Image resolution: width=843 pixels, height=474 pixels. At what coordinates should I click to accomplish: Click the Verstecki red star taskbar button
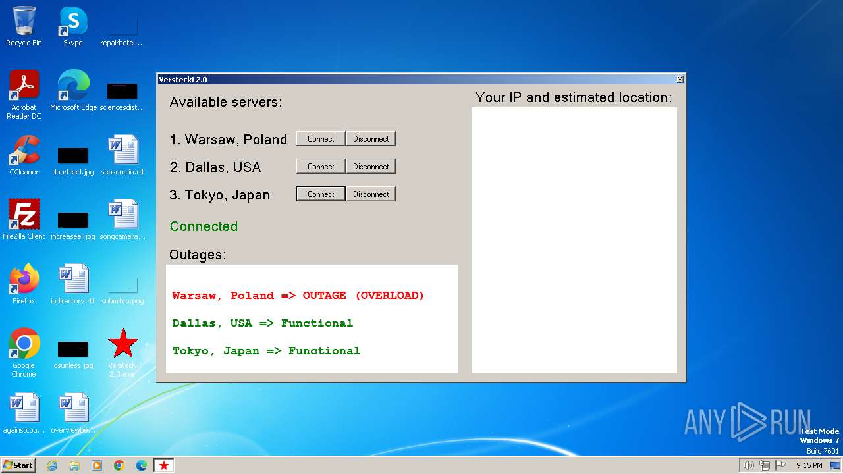click(164, 465)
